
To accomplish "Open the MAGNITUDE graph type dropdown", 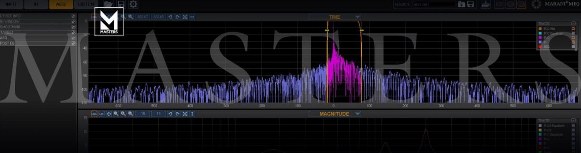I will click(x=357, y=114).
